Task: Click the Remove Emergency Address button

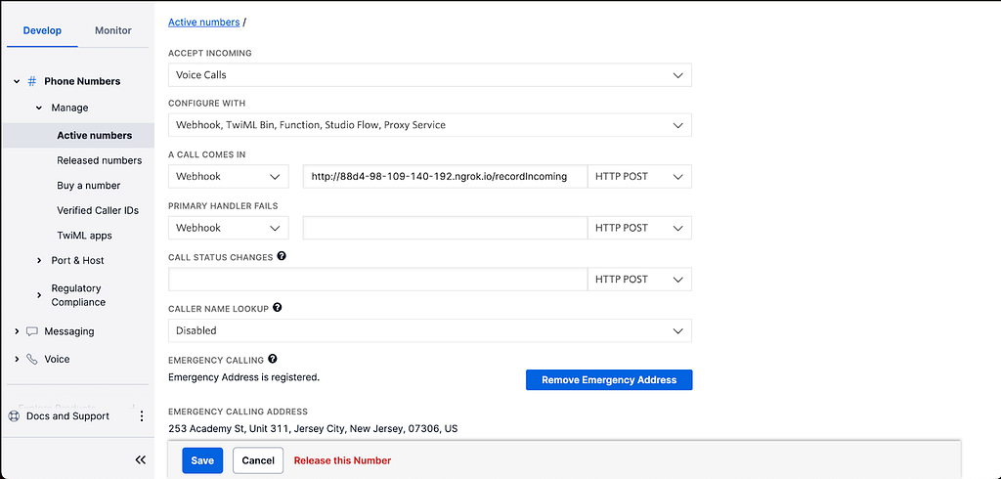Action: click(x=609, y=380)
